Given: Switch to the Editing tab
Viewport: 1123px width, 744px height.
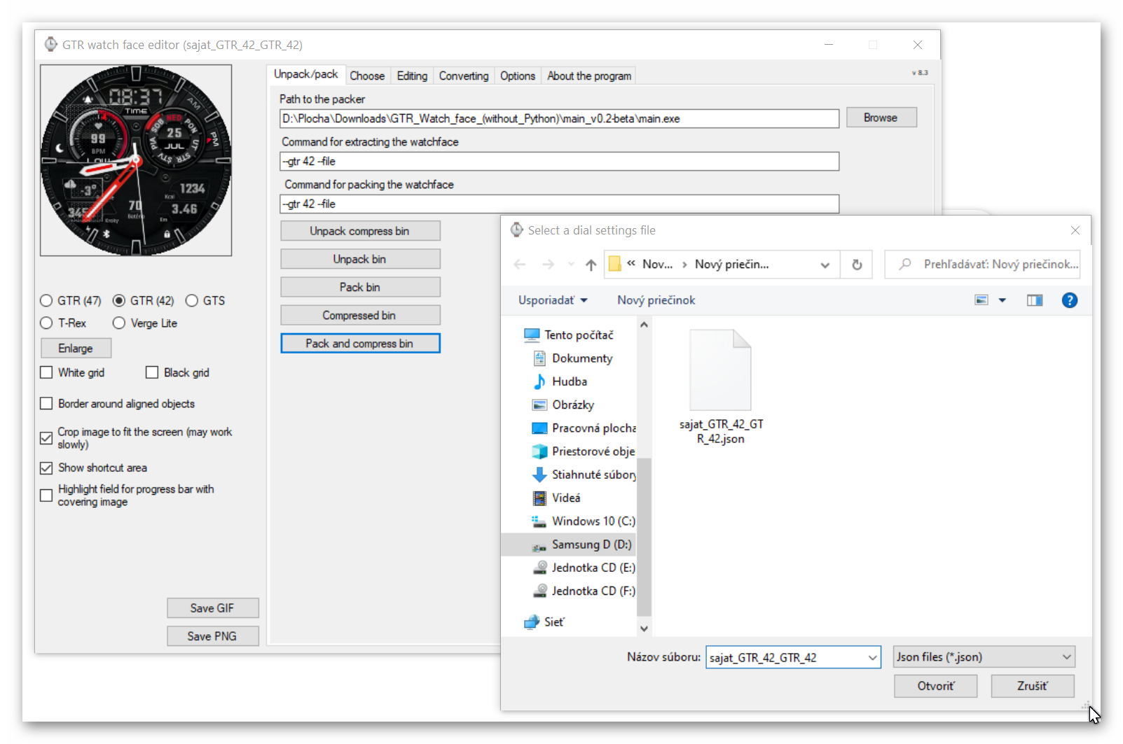Looking at the screenshot, I should tap(412, 76).
